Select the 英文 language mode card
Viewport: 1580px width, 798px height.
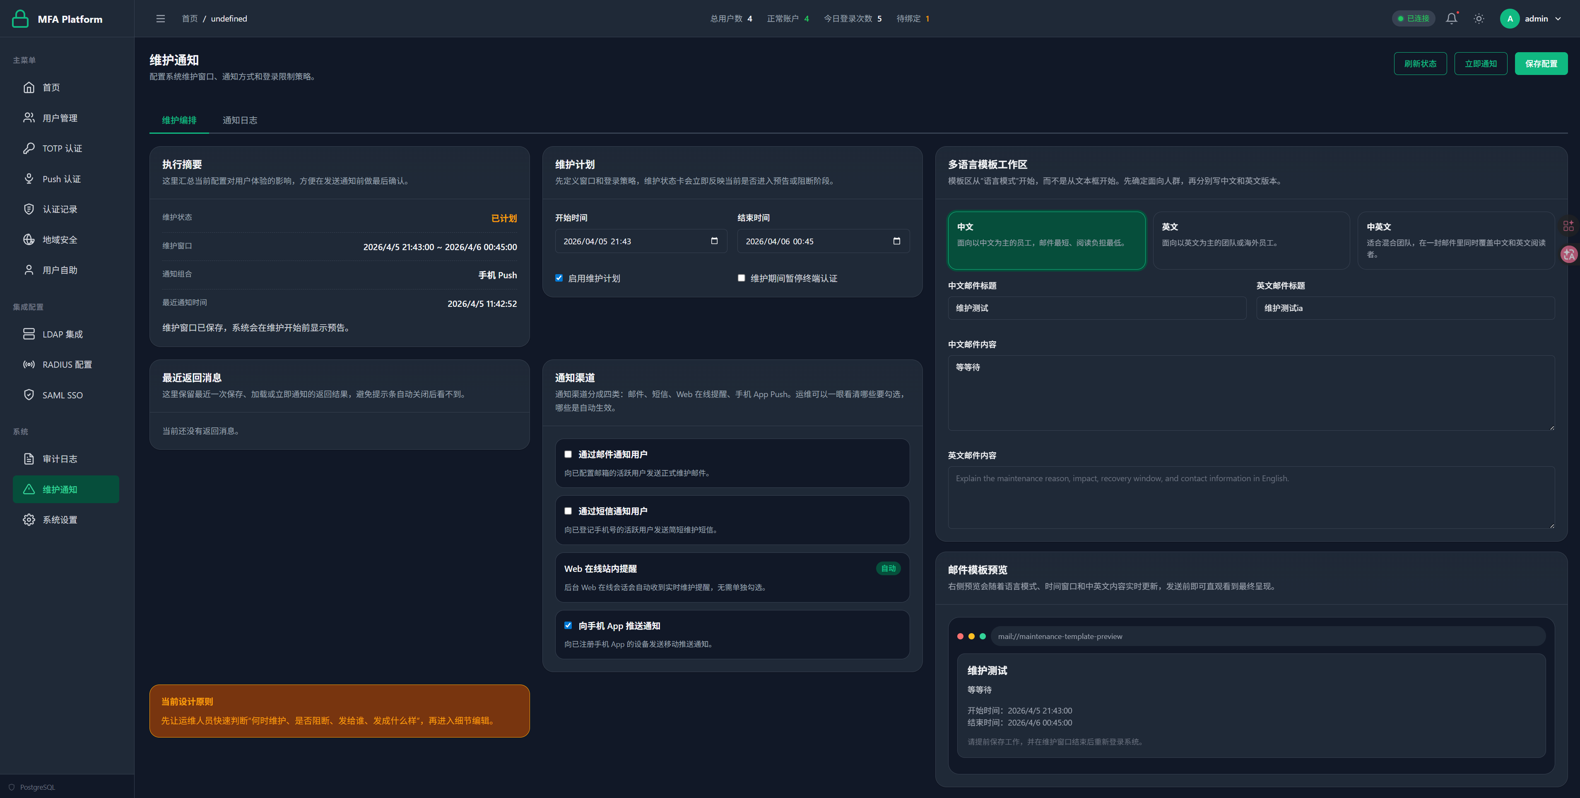[x=1251, y=240]
